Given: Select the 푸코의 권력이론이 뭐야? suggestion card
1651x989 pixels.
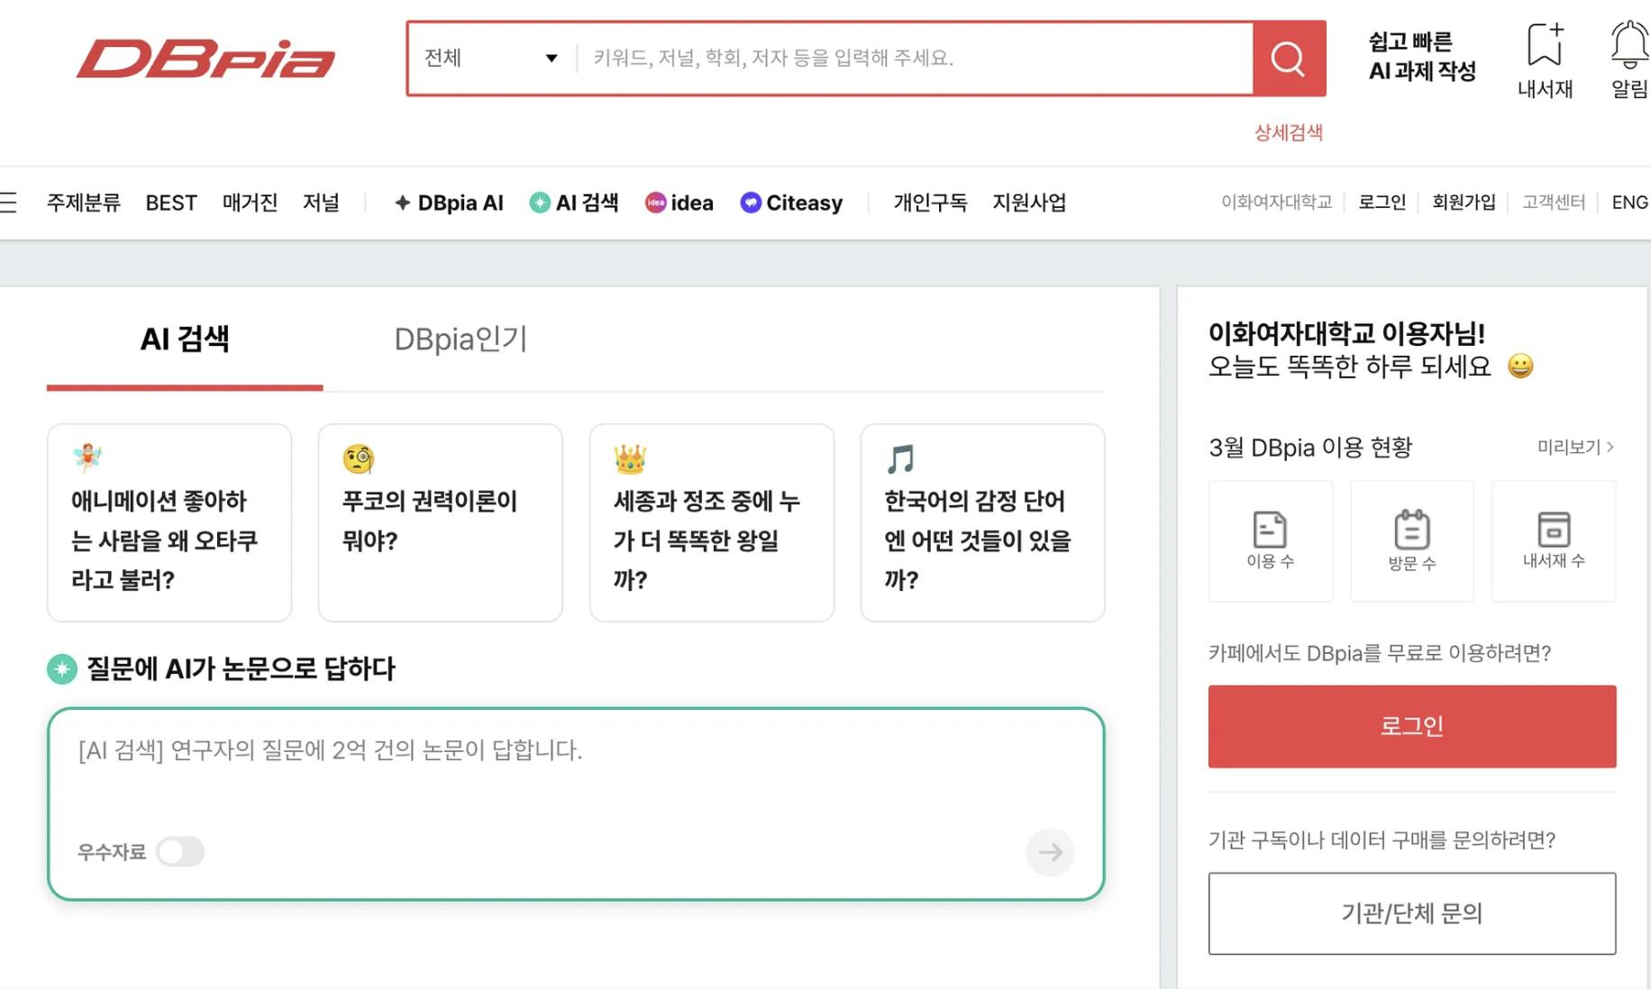Looking at the screenshot, I should [440, 522].
